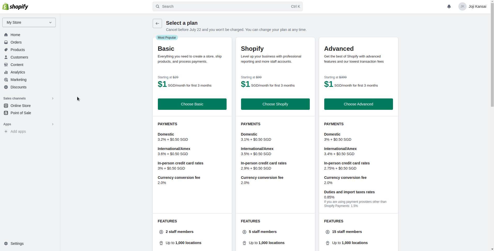
Task: Select the Choose Shopify plan button
Action: click(275, 104)
